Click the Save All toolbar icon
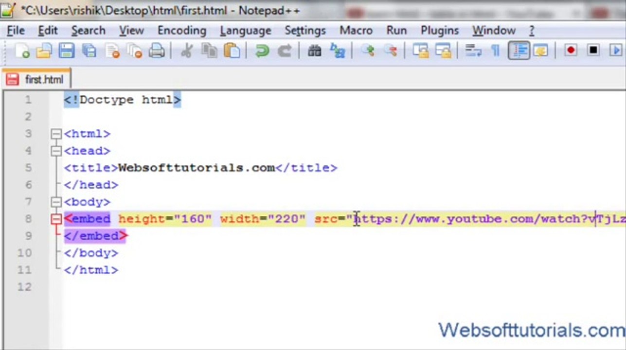 (89, 51)
